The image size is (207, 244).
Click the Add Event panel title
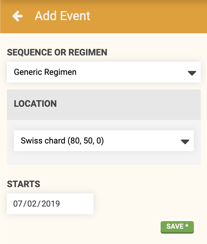(x=62, y=16)
